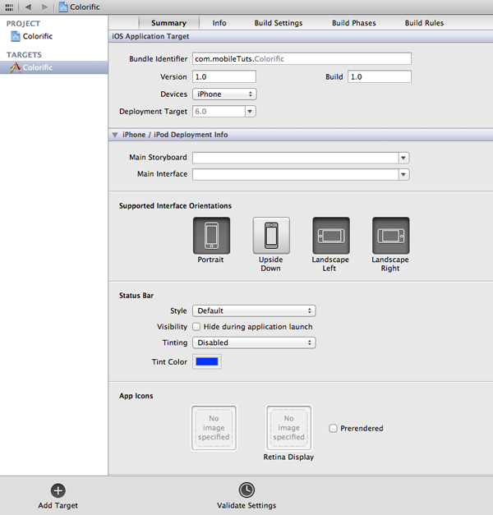
Task: Open the Main Storyboard dropdown arrow
Action: click(403, 158)
